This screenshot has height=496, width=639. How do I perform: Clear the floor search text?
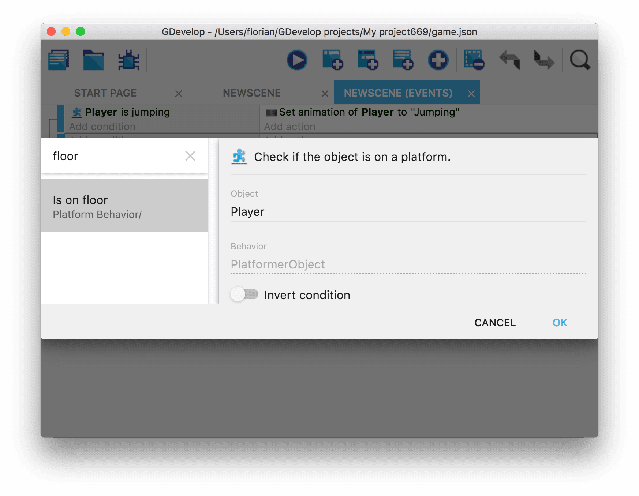click(190, 156)
